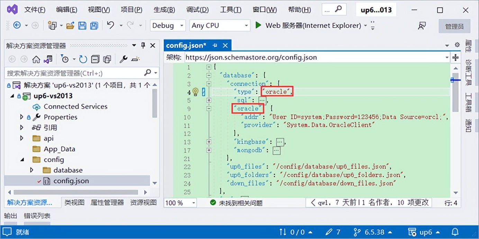Click the Collapse All icon in Solution Explorer
Screen dimensions: 479x239
coord(95,59)
